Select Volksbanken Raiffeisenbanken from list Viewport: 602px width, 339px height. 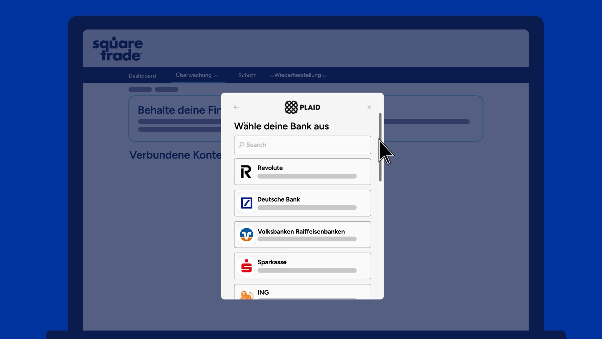302,234
